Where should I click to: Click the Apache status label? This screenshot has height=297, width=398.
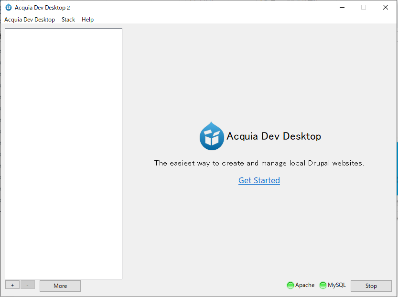305,285
